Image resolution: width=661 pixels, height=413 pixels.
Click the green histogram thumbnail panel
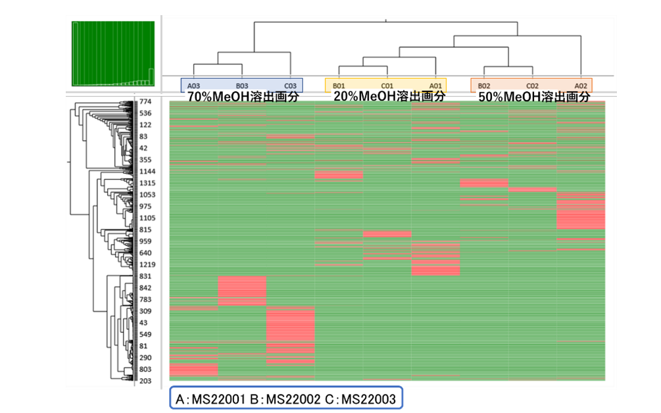tap(113, 53)
